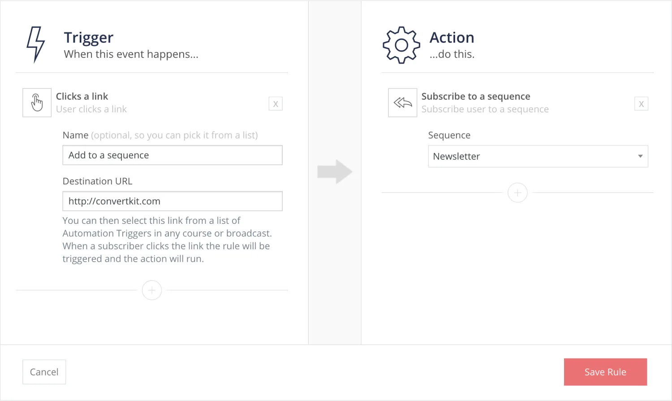Add another trigger with the plus icon
The image size is (672, 401).
coord(152,290)
